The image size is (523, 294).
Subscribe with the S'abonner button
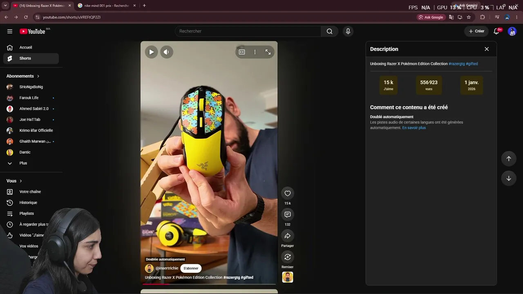coord(191,268)
